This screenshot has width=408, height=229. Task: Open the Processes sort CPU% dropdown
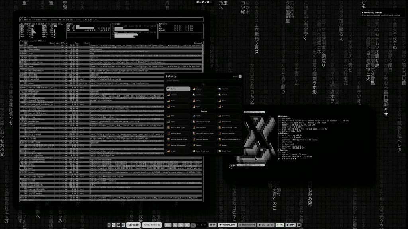tap(33, 41)
